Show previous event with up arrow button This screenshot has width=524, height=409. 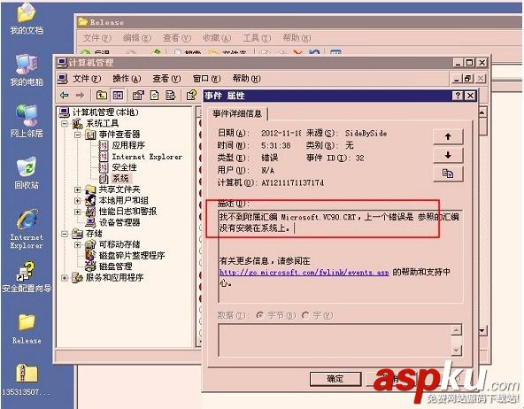(448, 136)
